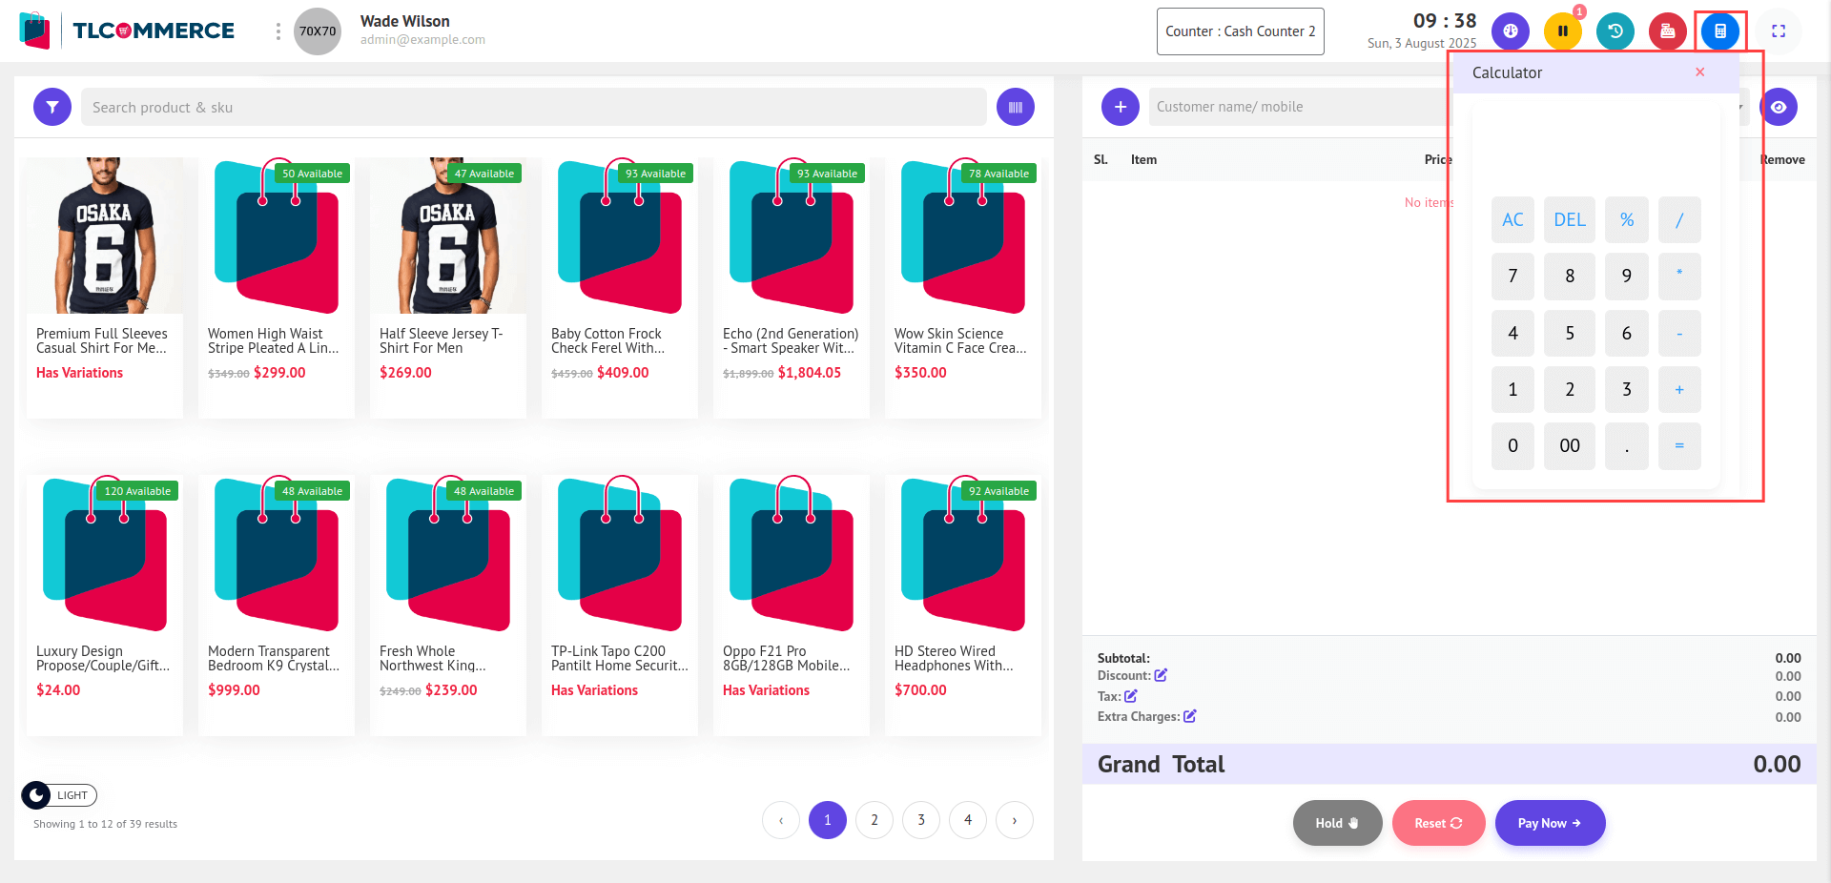Click the Search product & sku field
Image resolution: width=1831 pixels, height=883 pixels.
click(x=533, y=107)
